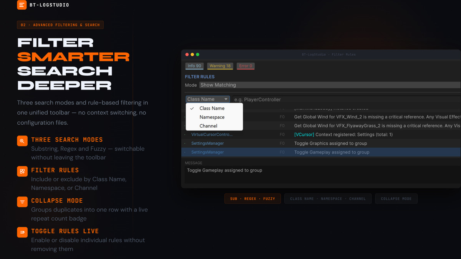
Task: Click the FILTER RULES section header
Action: (200, 77)
